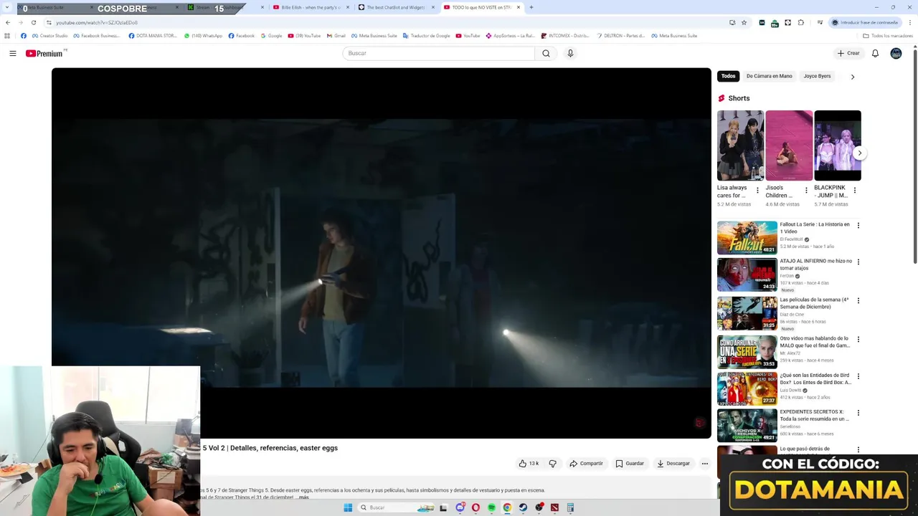Image resolution: width=918 pixels, height=516 pixels.
Task: Activate voice search microphone
Action: 570,53
